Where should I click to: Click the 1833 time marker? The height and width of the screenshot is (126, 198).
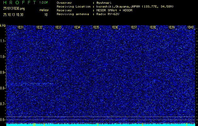[x=58, y=27]
